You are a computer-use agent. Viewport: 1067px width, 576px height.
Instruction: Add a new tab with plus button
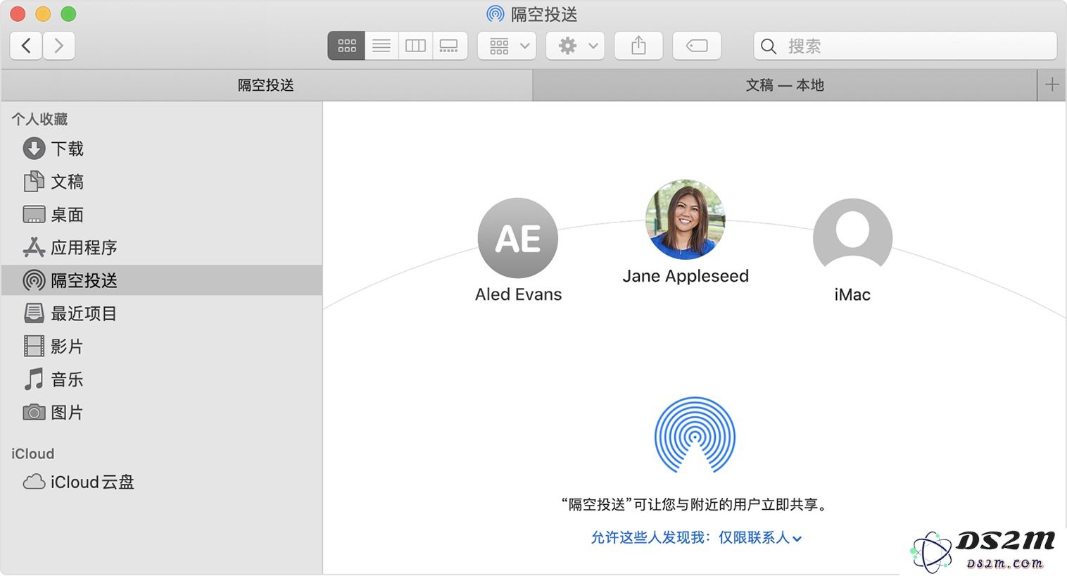pyautogui.click(x=1052, y=85)
